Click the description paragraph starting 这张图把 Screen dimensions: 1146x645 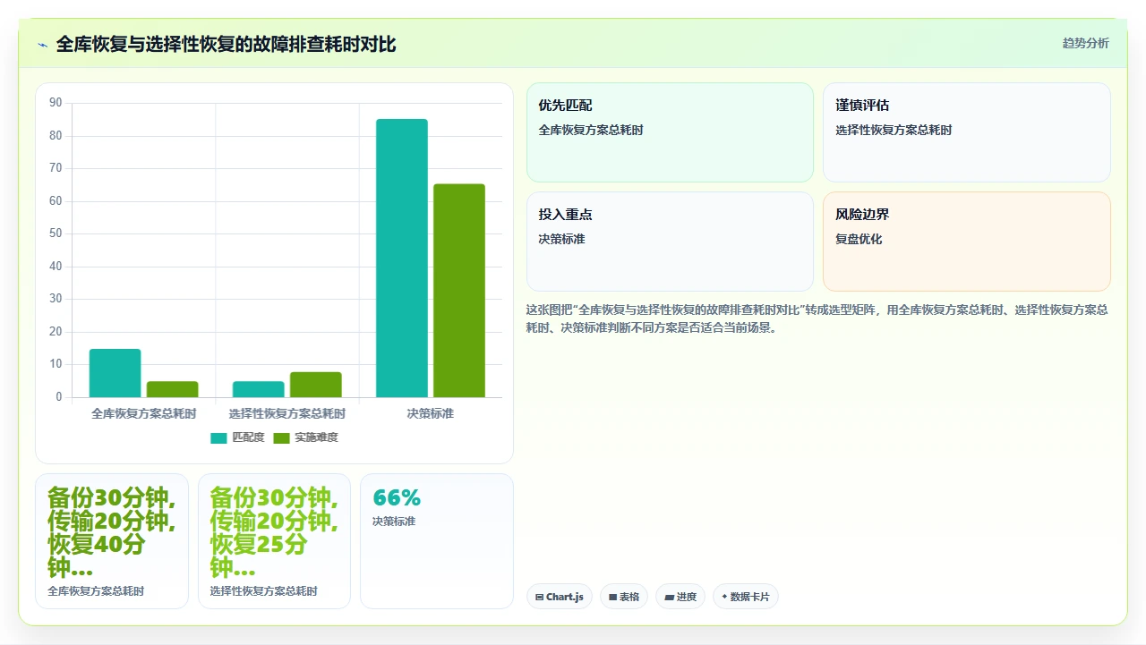(x=817, y=318)
